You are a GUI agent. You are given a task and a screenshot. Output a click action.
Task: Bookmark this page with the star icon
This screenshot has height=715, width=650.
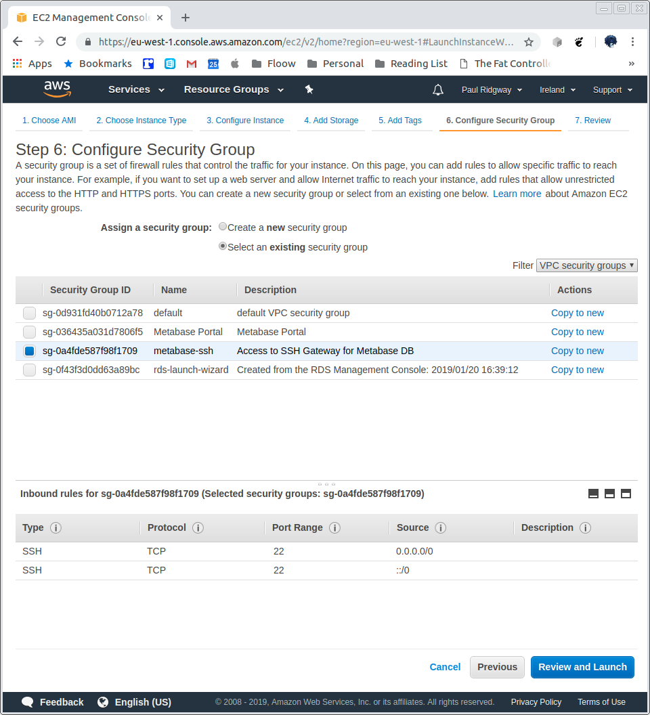[529, 43]
